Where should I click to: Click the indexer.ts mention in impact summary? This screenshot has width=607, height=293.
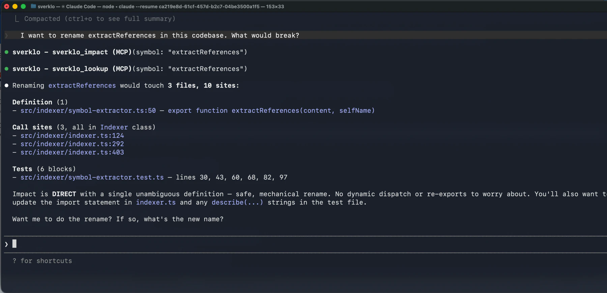(155, 202)
